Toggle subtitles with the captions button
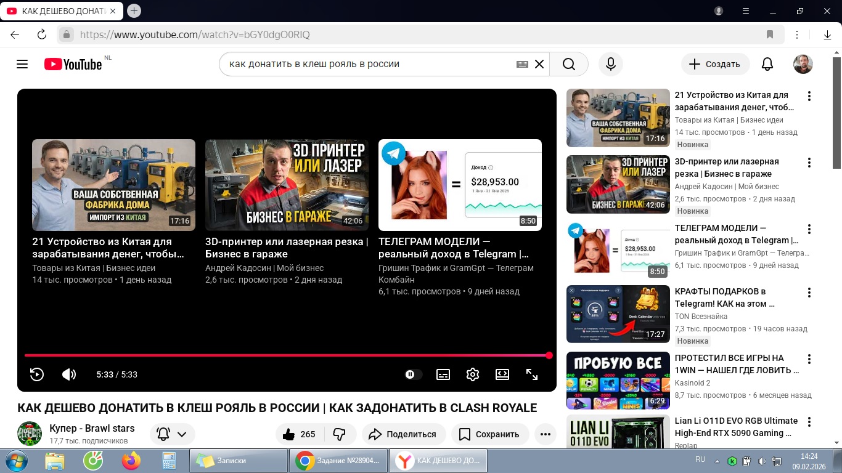Image resolution: width=842 pixels, height=473 pixels. coord(443,374)
